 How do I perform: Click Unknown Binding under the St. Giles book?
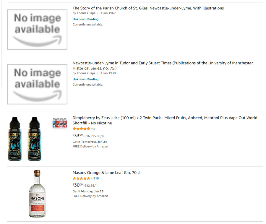tap(86, 19)
